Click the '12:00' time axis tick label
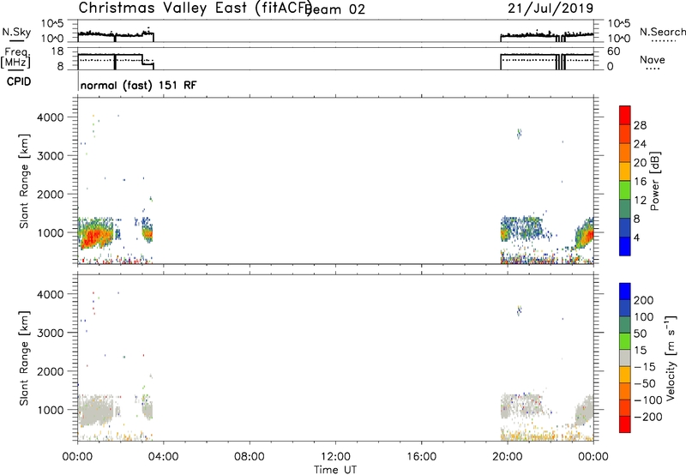Screen dimensions: 686x475 point(335,457)
